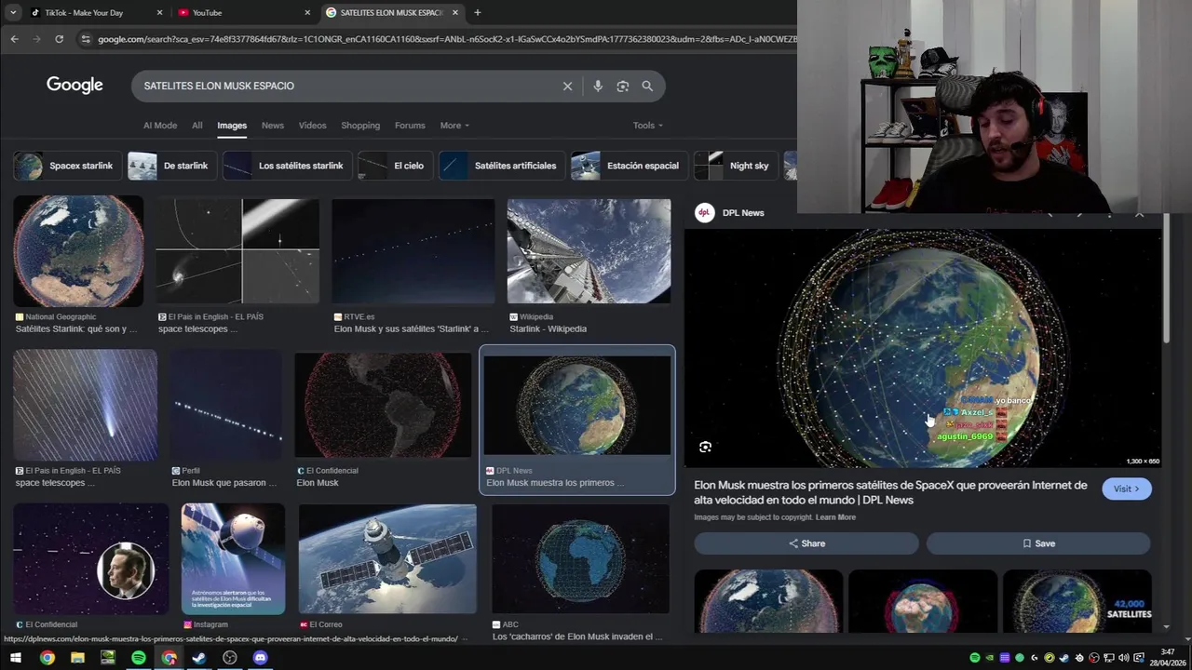Switch to the All results tab
The width and height of the screenshot is (1192, 670).
pyautogui.click(x=197, y=126)
